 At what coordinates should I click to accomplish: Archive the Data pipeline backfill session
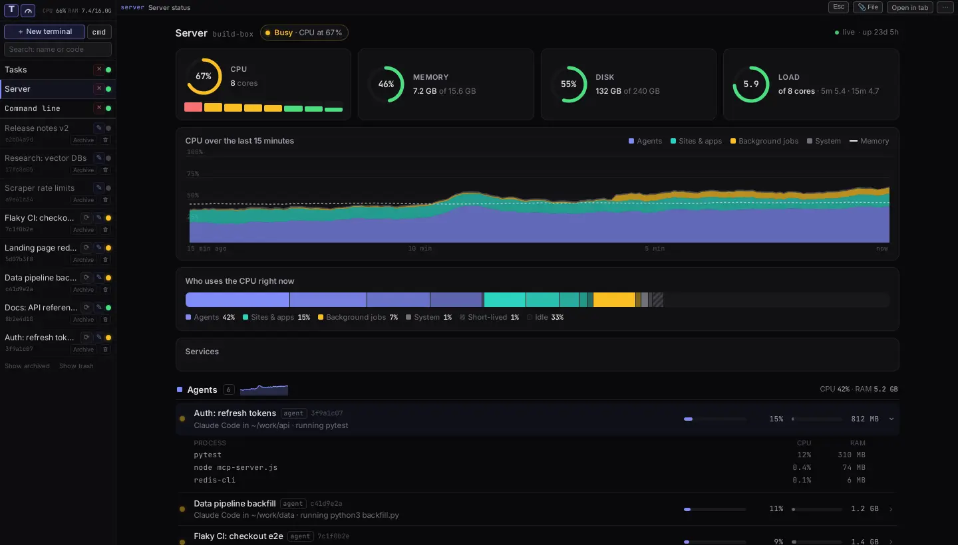pyautogui.click(x=84, y=290)
